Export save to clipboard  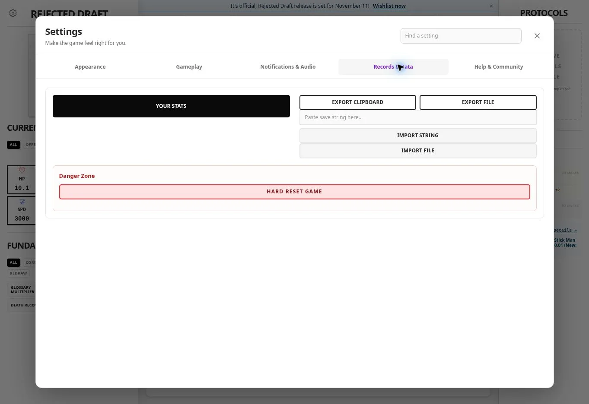[358, 102]
